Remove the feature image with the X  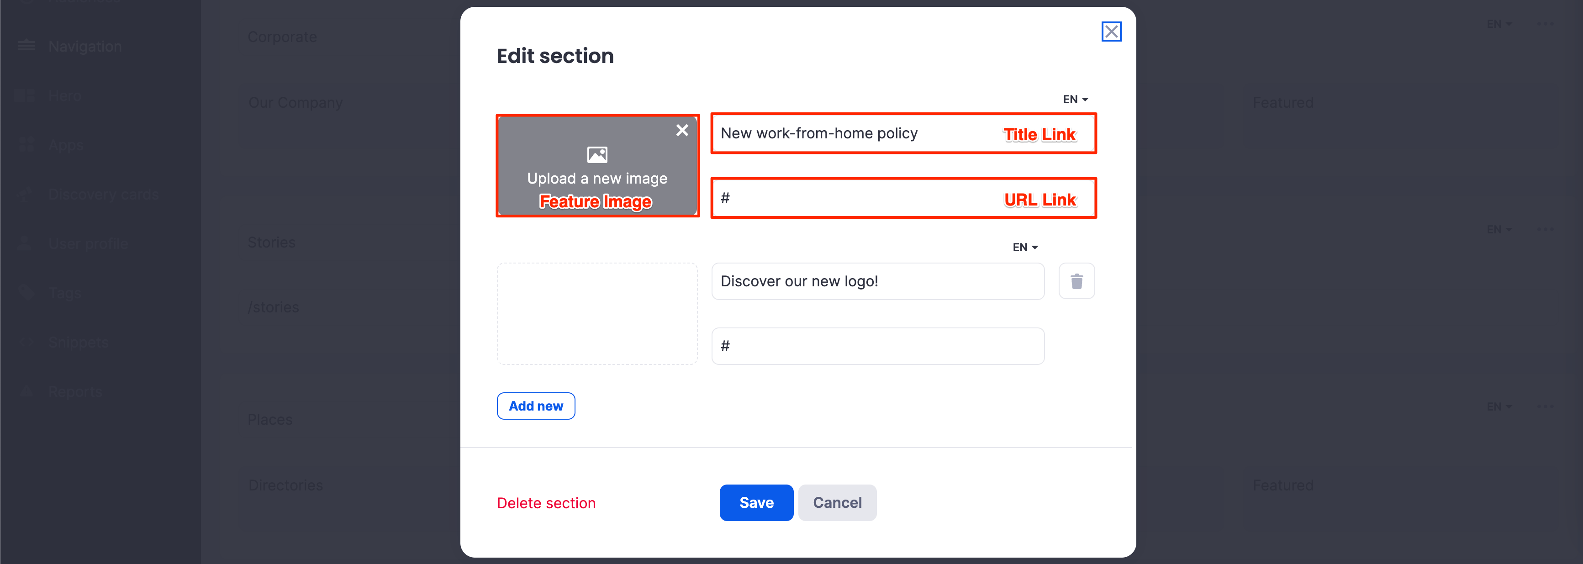(x=681, y=130)
